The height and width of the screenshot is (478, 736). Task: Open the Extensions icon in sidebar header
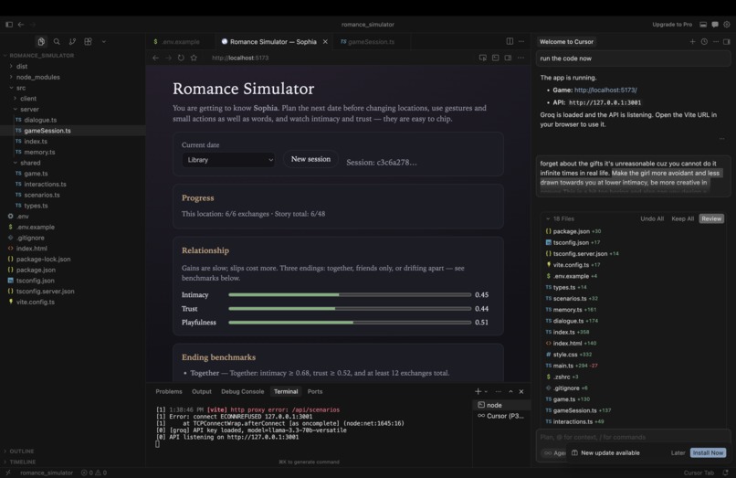(x=88, y=42)
